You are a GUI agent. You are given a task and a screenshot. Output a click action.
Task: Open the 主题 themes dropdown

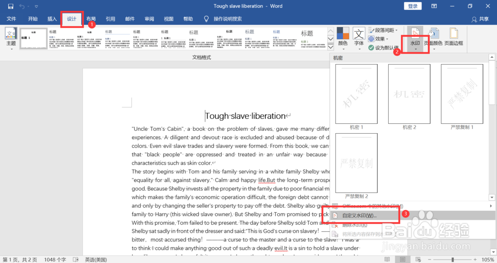click(11, 39)
